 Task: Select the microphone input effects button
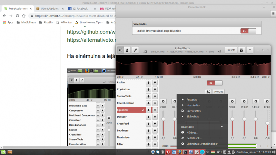[x=127, y=50]
